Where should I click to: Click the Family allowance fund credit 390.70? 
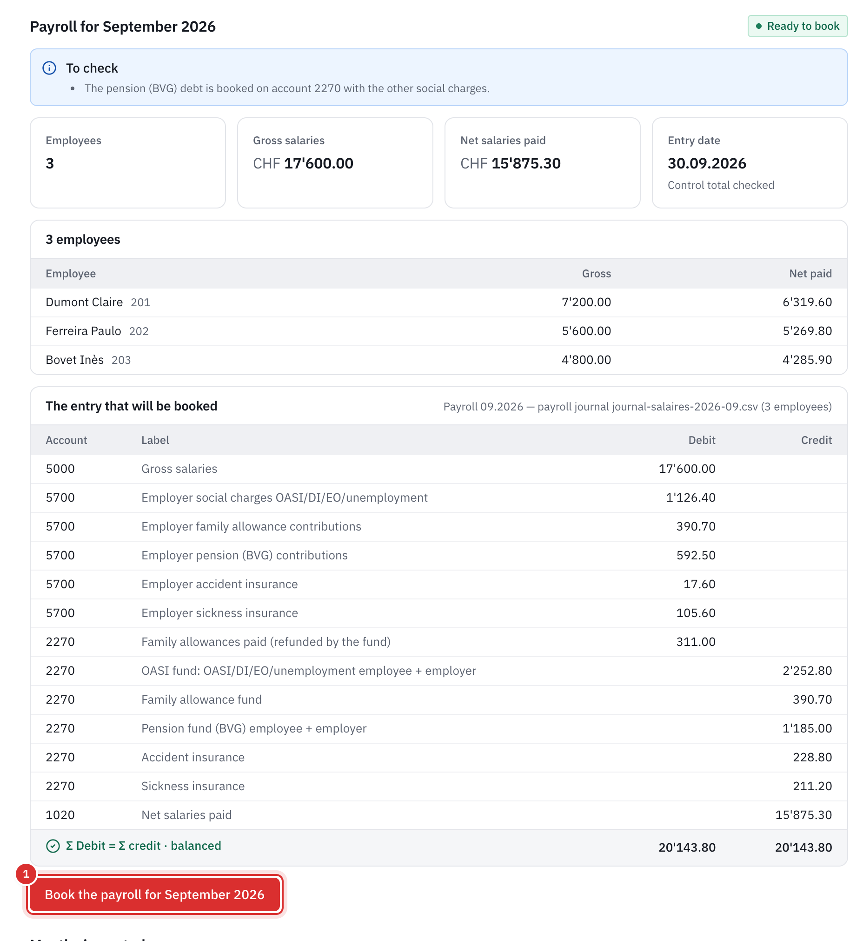[x=812, y=700]
